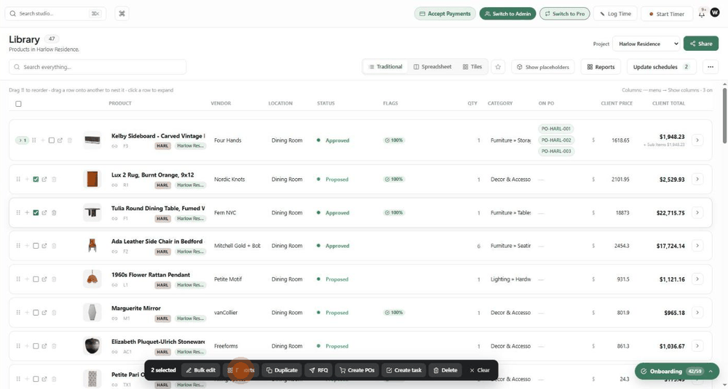Click the trash icon on Elizabeth Pluquet-Ulrich Stoneware row
The height and width of the screenshot is (389, 728).
tap(54, 346)
